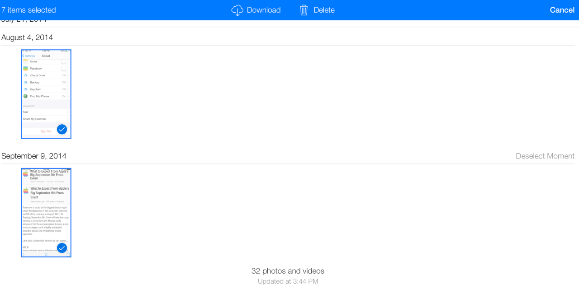579x290 pixels.
Task: Click the star icon at the bottom of the article thumbnail
Action: [46, 254]
